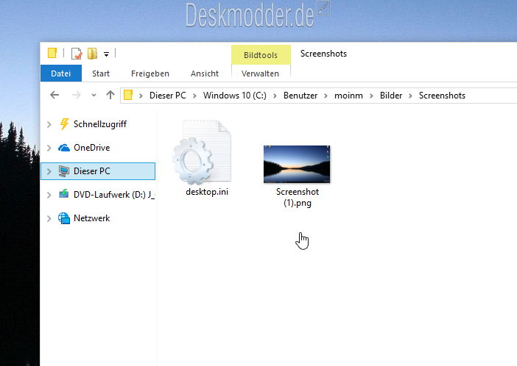Open the Verwalten ribbon tab
Screen dimensions: 517x366
(260, 73)
